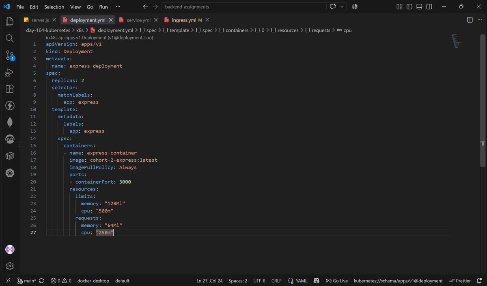Expand the k8s breadcrumb folder
This screenshot has width=487, height=286.
[80, 30]
